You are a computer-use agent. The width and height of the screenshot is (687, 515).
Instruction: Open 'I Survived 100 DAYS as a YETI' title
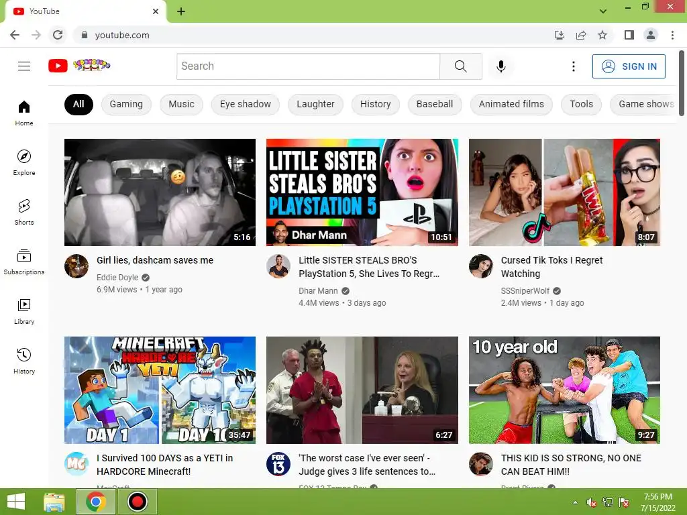165,465
